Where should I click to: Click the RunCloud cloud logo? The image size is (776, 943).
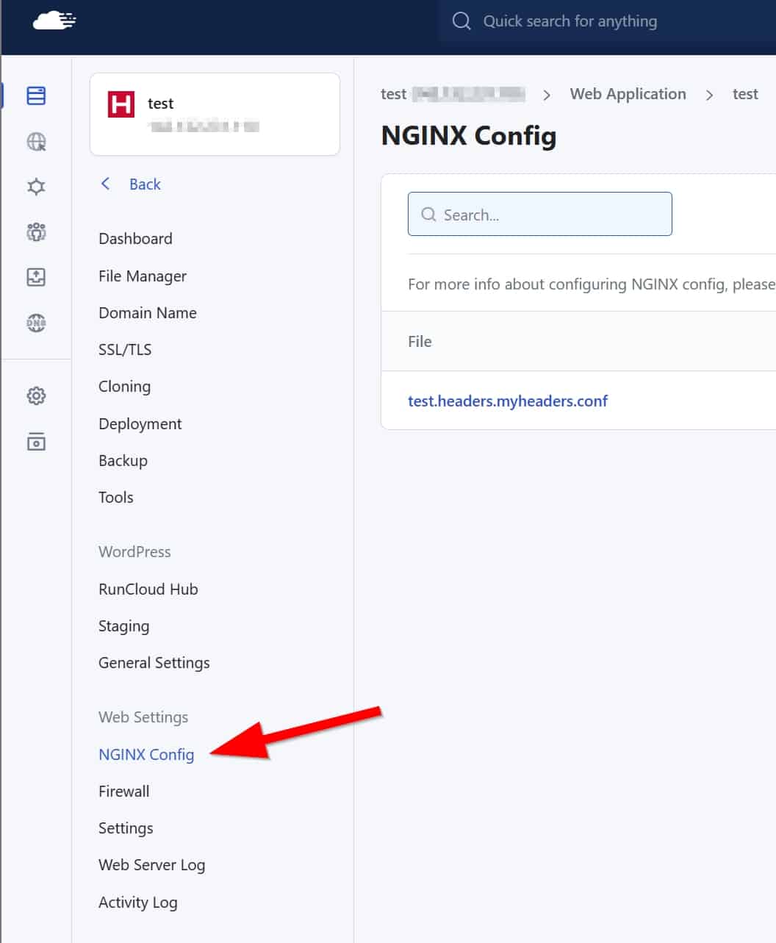(54, 21)
